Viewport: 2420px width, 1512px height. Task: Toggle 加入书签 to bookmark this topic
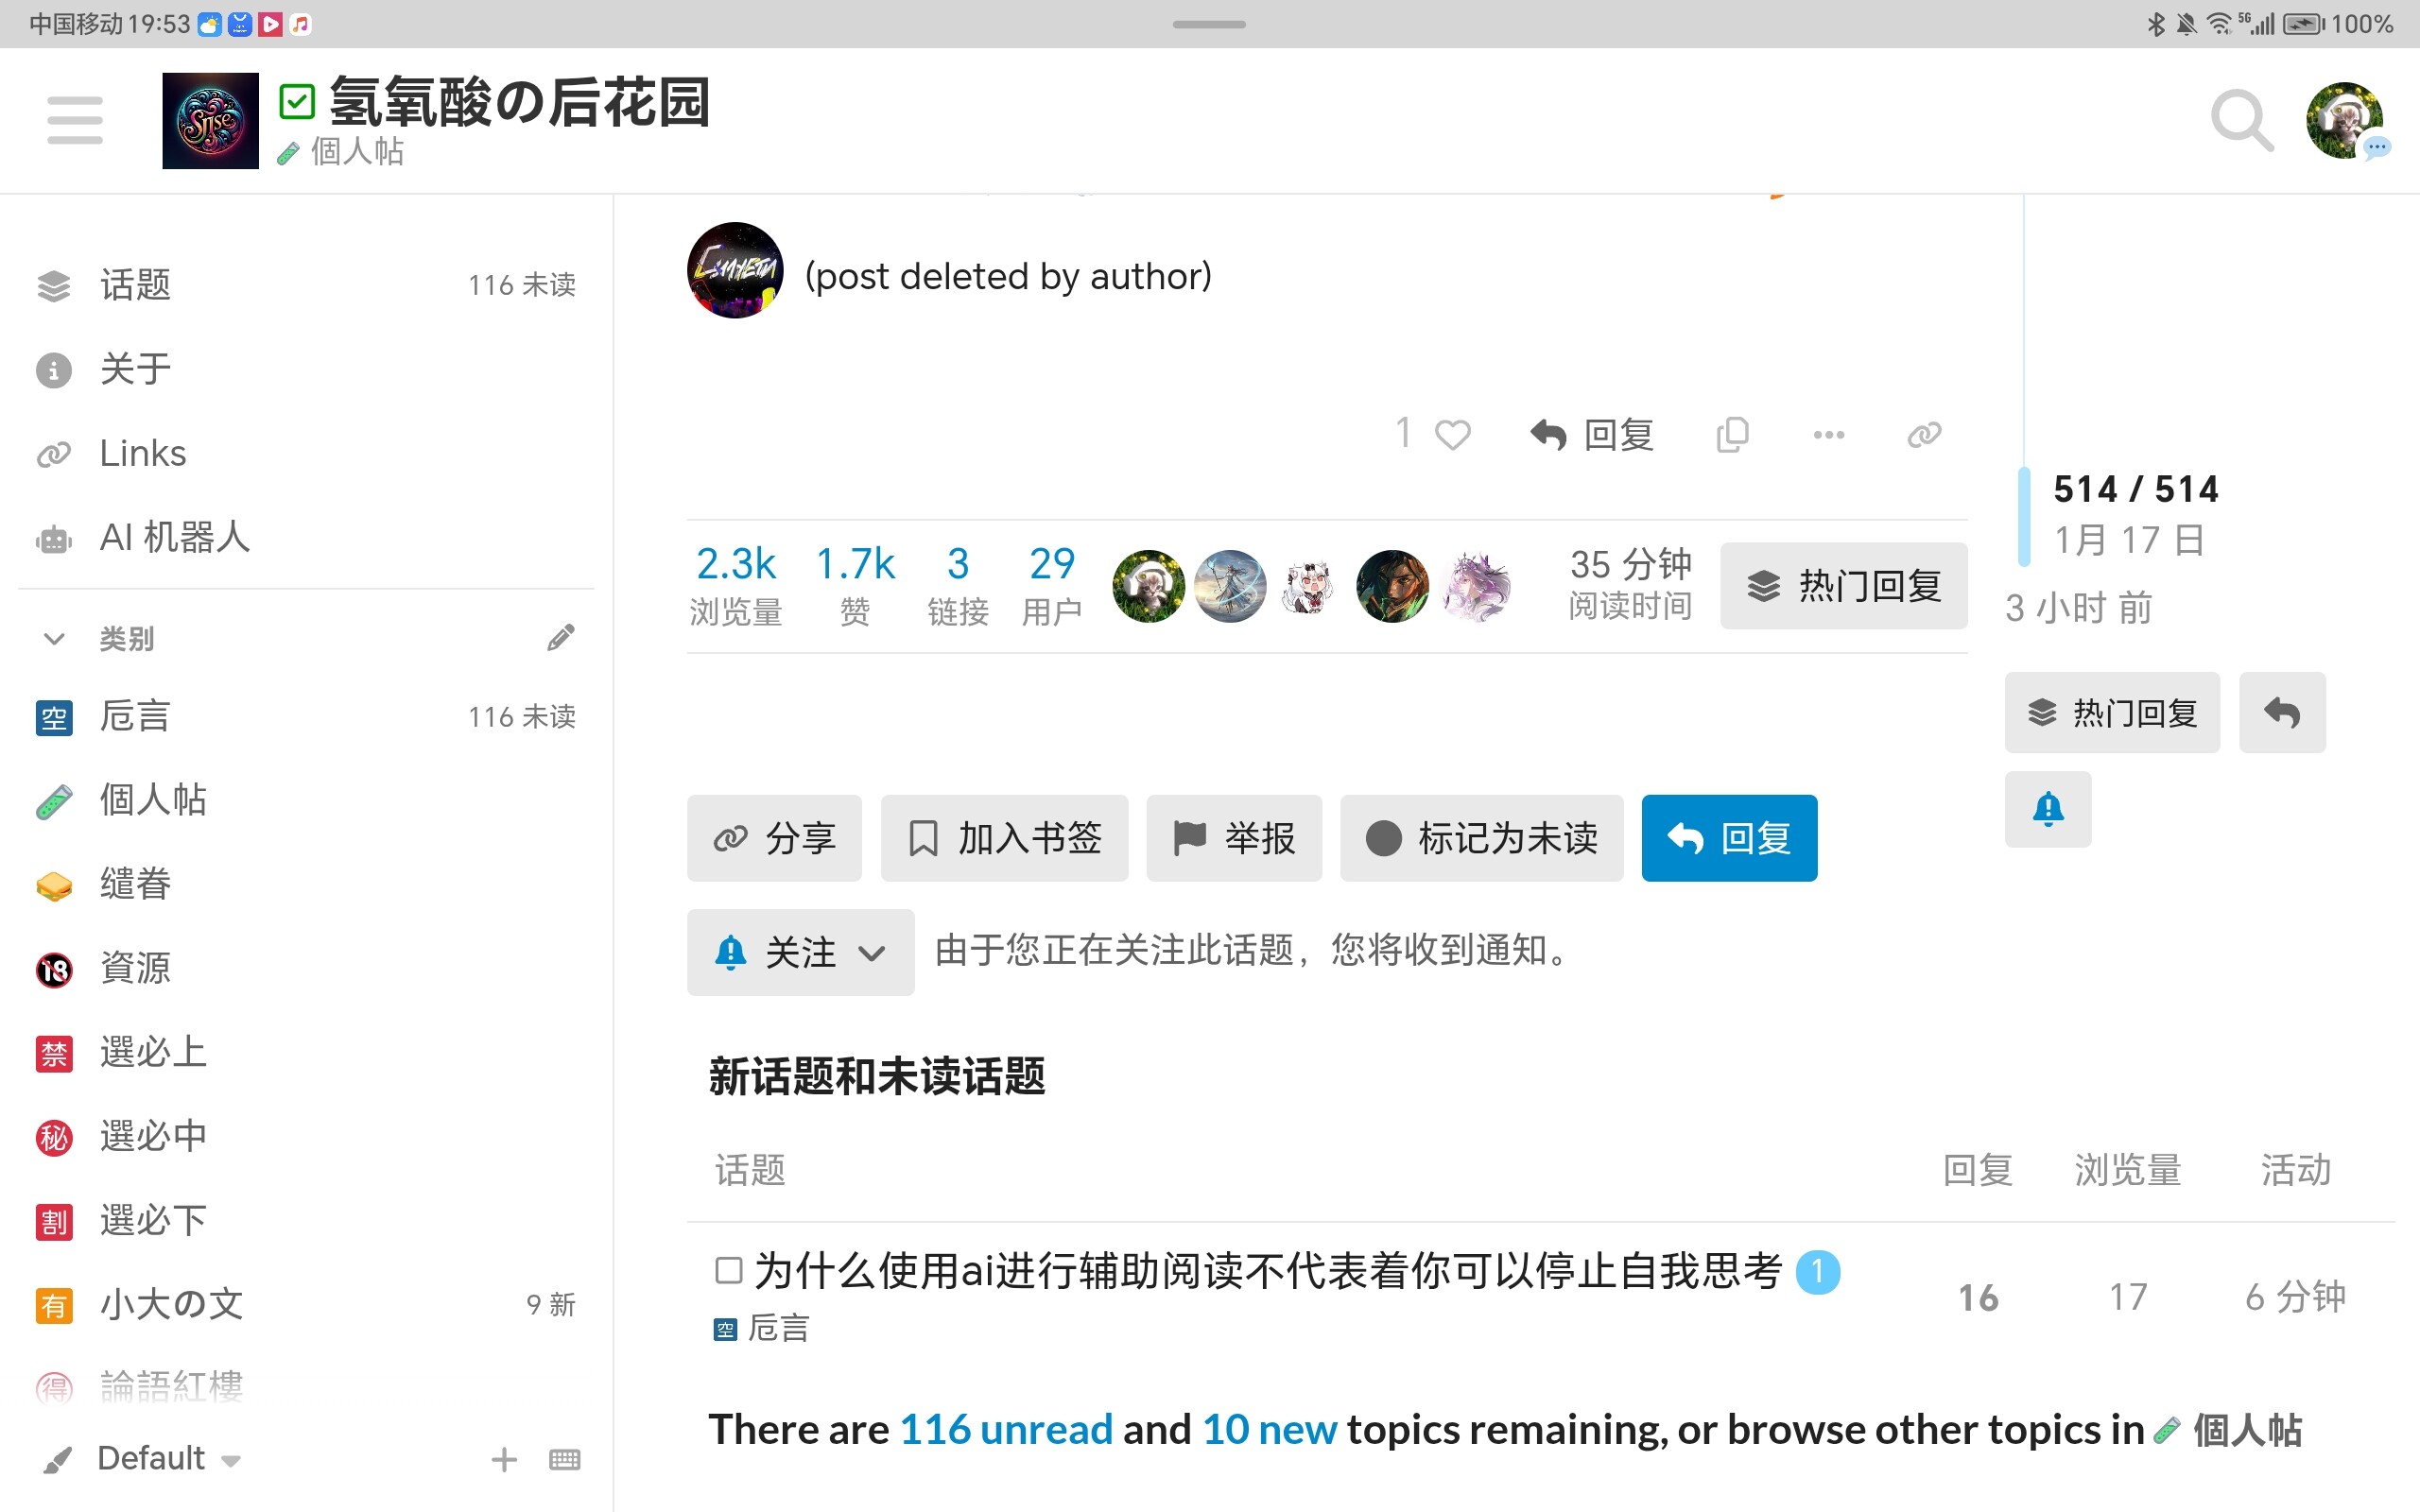pos(1004,838)
